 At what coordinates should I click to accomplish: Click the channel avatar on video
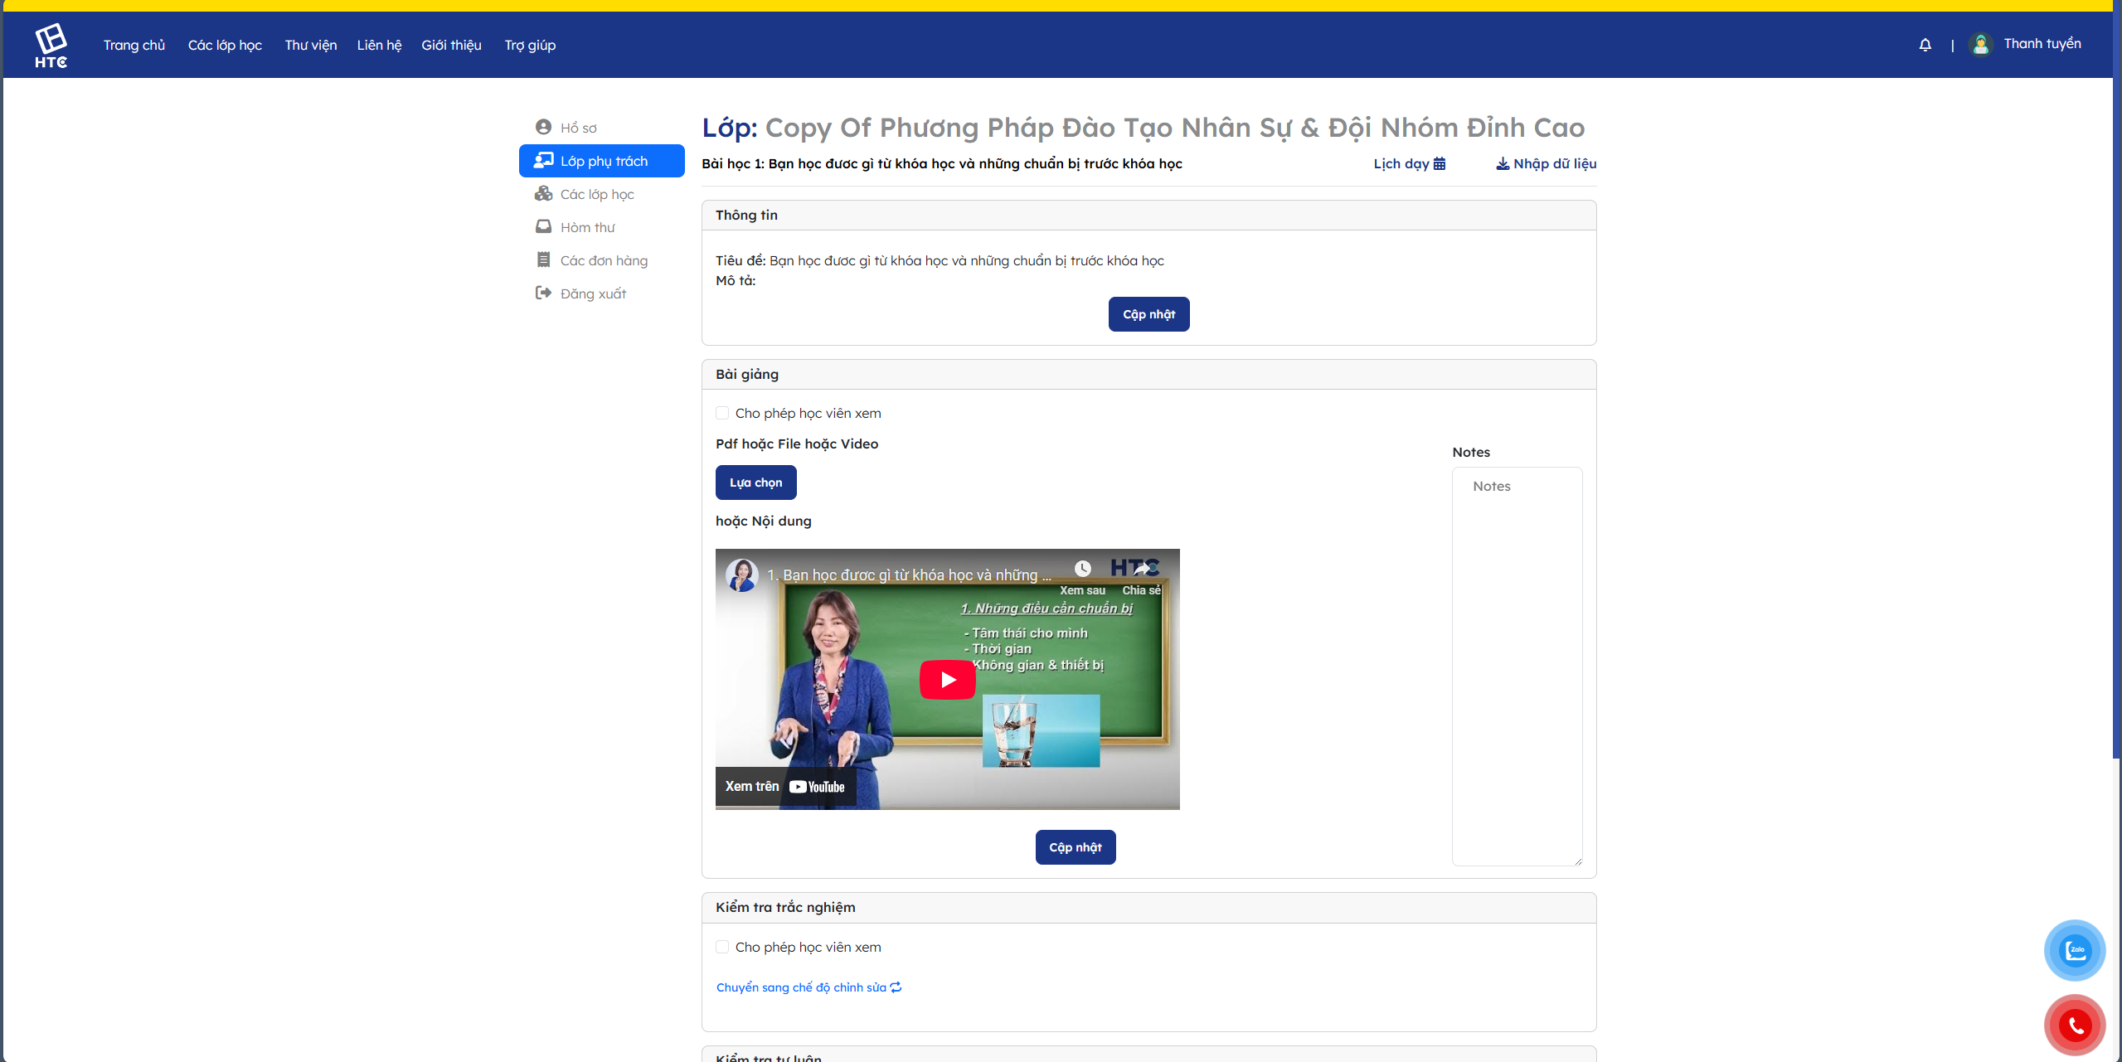coord(741,575)
